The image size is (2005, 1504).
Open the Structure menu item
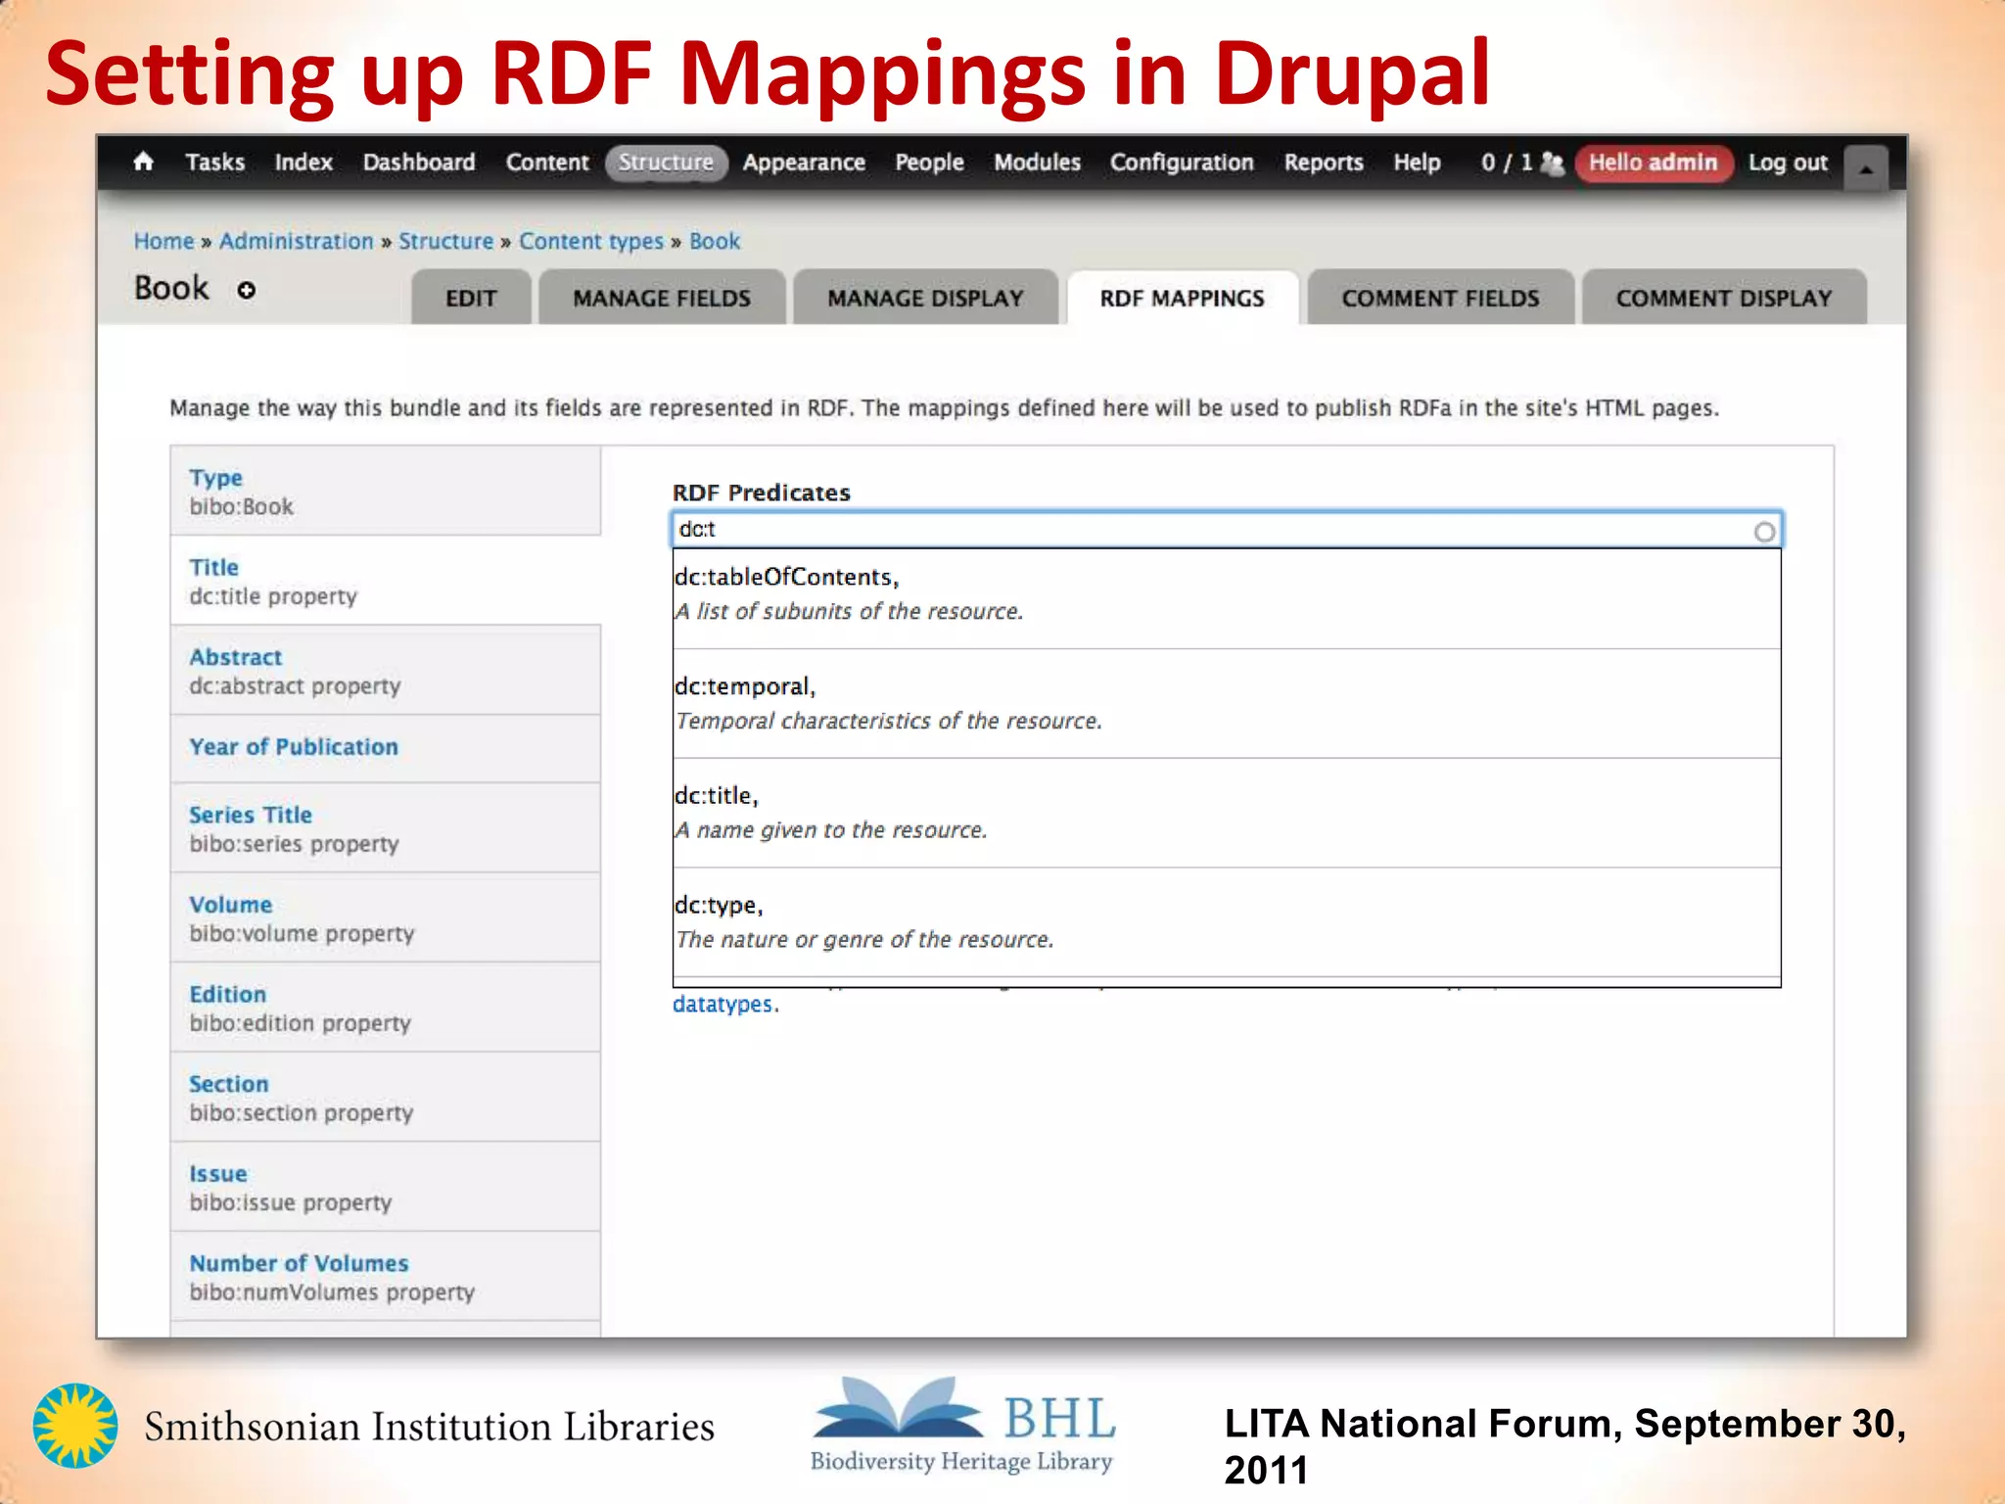click(x=666, y=163)
